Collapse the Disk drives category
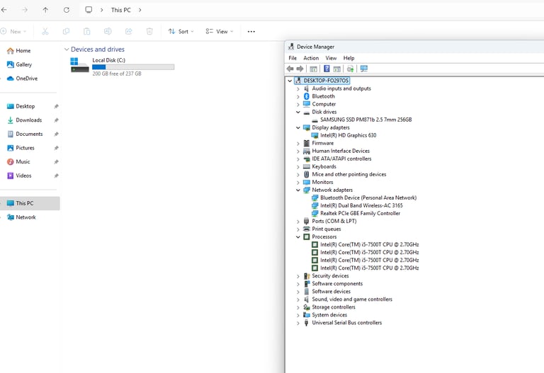 coord(298,112)
